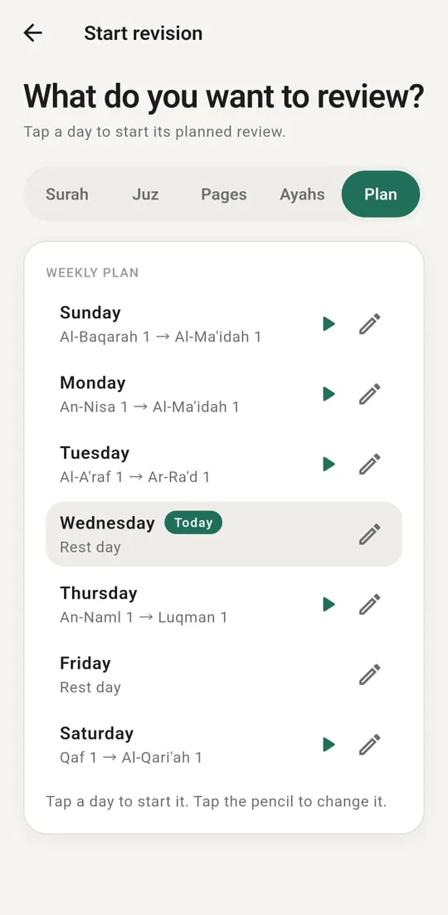Start Saturday's Qaf review
Image resolution: width=448 pixels, height=915 pixels.
point(329,745)
